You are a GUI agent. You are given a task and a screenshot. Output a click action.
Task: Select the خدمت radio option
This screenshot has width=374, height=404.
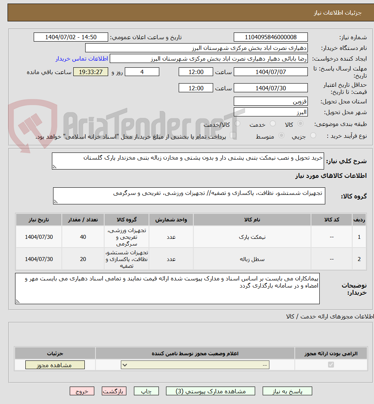(x=273, y=123)
